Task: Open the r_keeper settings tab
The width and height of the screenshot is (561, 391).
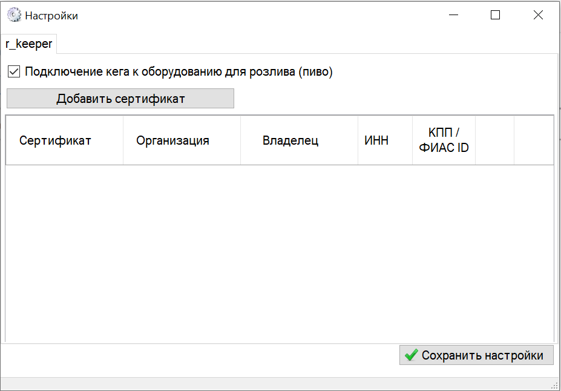Action: tap(28, 44)
